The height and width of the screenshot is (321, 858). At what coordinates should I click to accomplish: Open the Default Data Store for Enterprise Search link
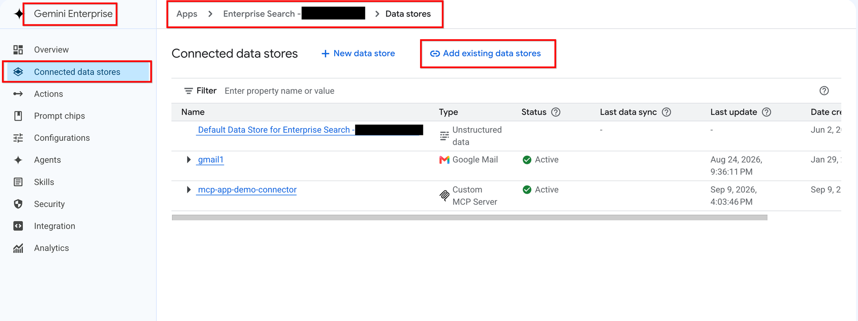tap(310, 130)
